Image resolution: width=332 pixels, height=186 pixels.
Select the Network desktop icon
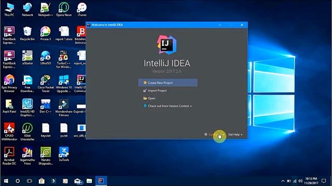click(x=27, y=9)
